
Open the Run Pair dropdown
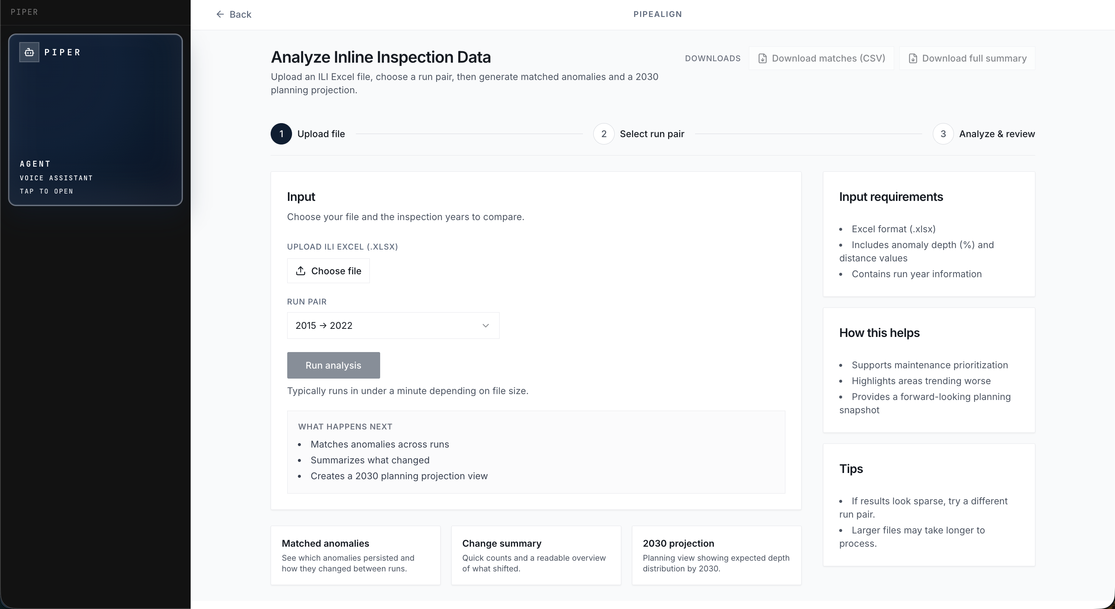click(393, 326)
